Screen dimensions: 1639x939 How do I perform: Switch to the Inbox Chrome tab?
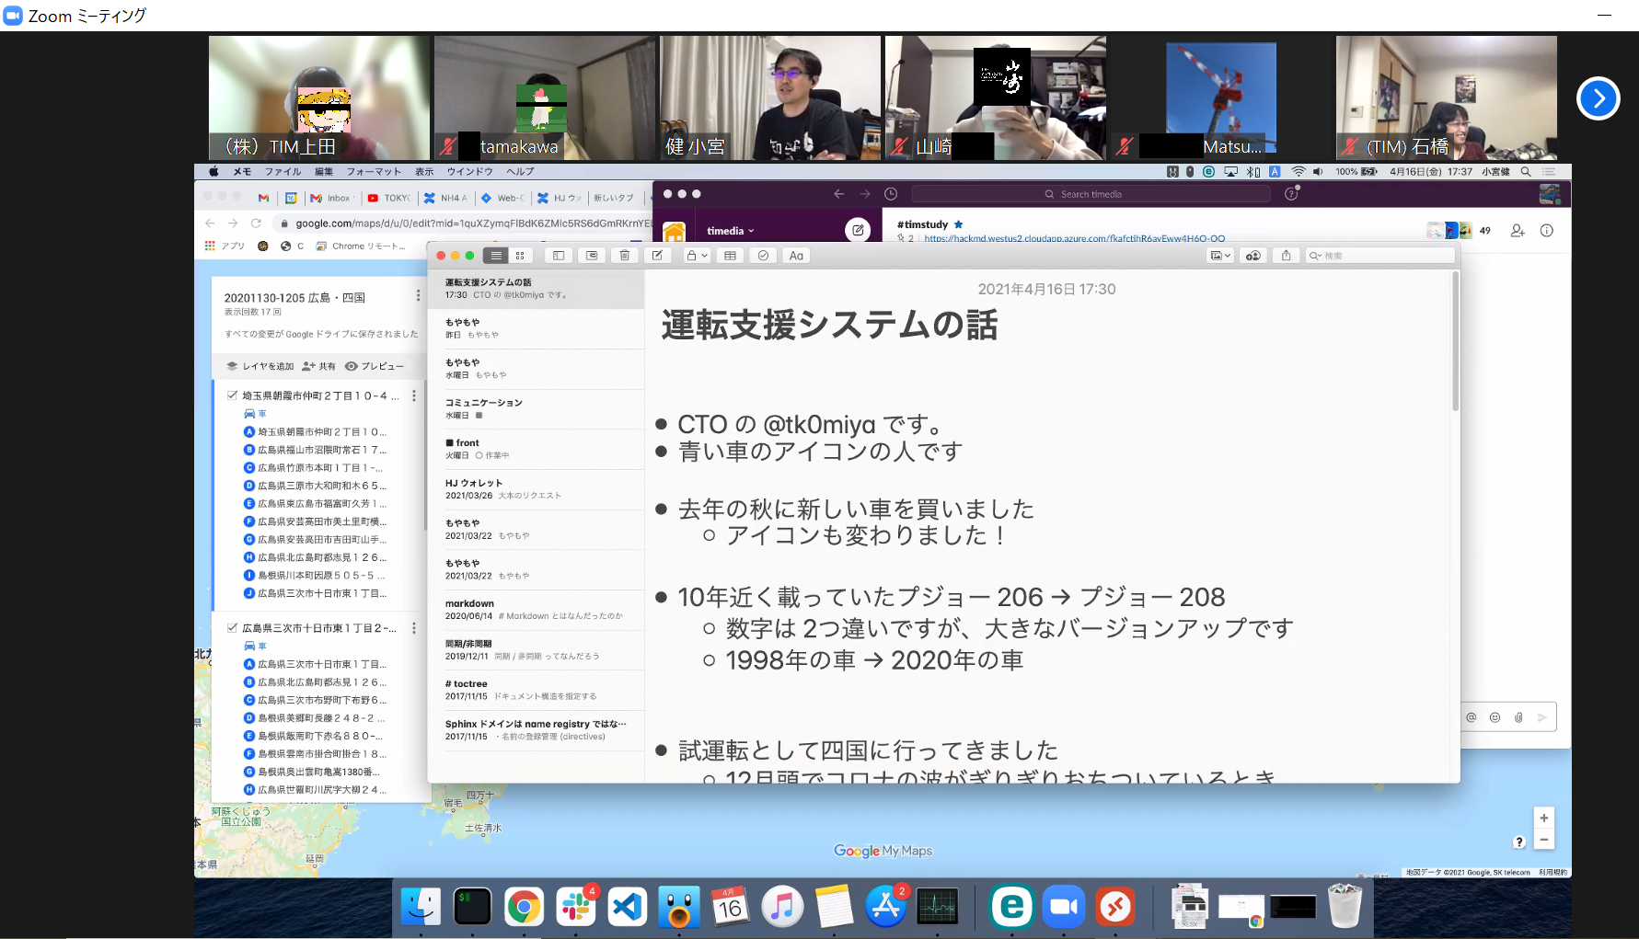332,198
